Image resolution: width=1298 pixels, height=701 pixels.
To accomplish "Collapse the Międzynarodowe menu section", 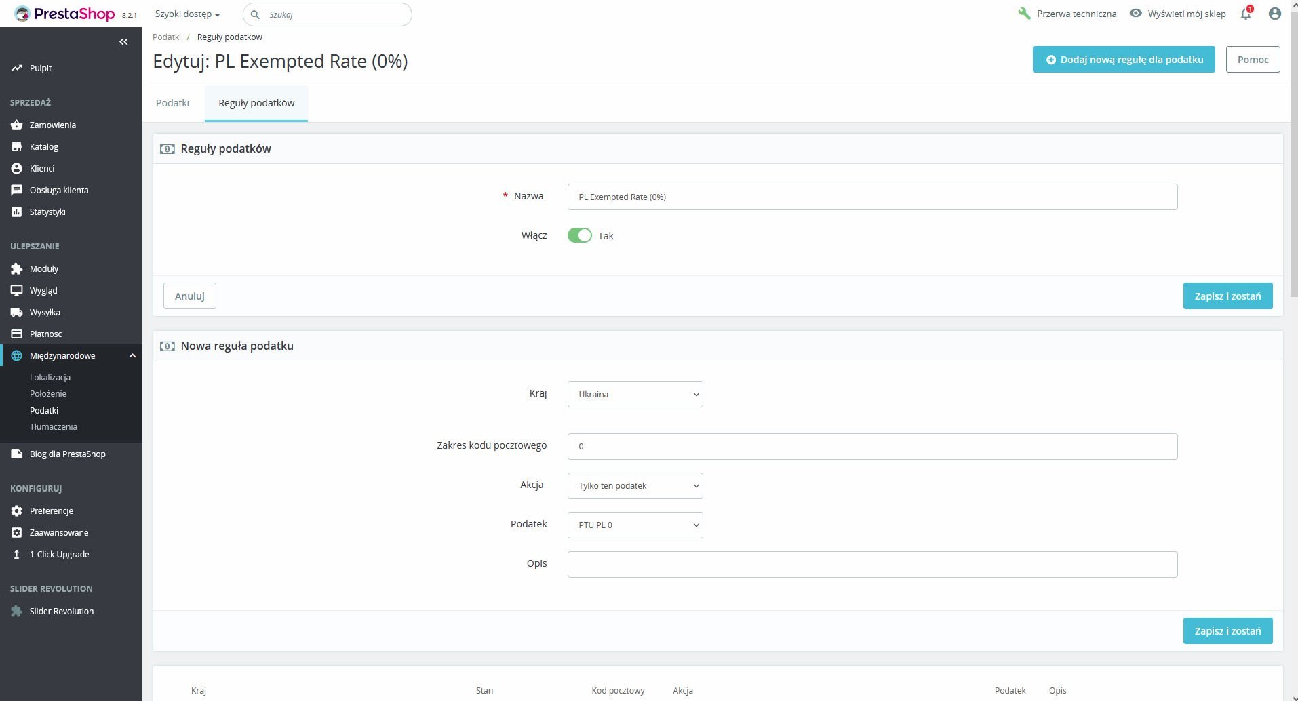I will [x=132, y=355].
